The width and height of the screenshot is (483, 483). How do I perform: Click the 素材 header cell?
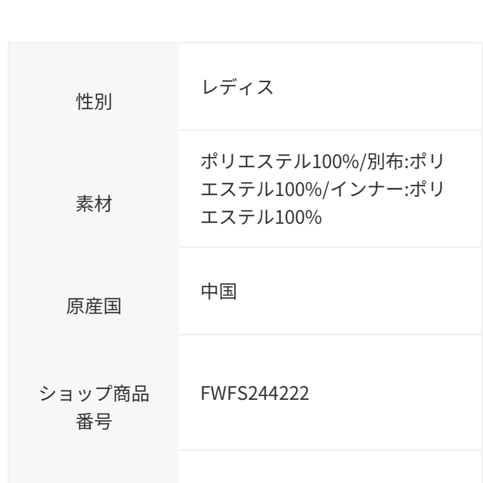point(93,203)
